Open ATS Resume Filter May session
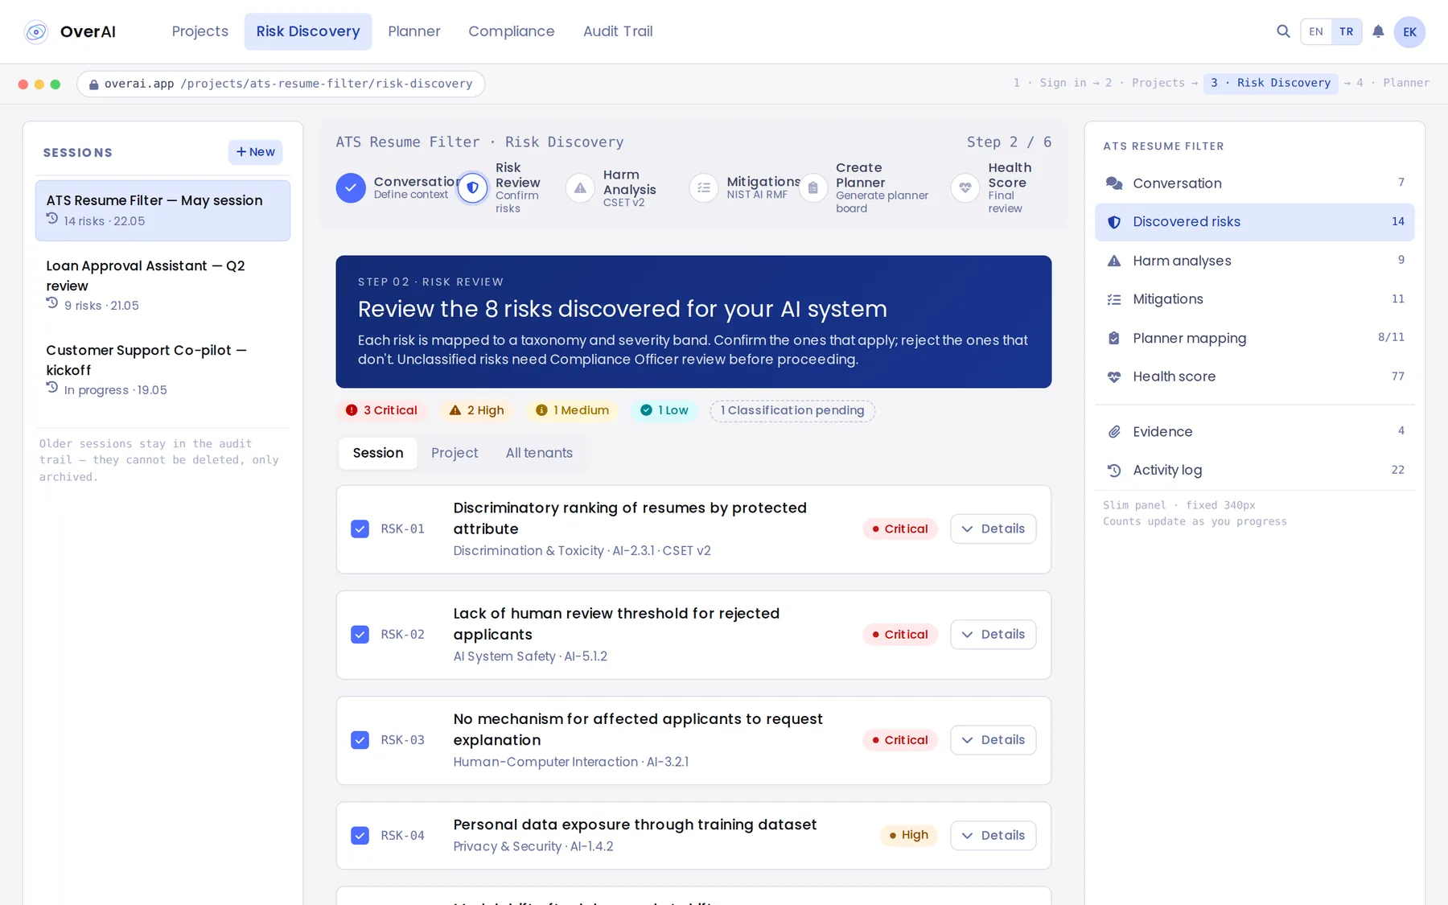The image size is (1448, 905). point(162,211)
